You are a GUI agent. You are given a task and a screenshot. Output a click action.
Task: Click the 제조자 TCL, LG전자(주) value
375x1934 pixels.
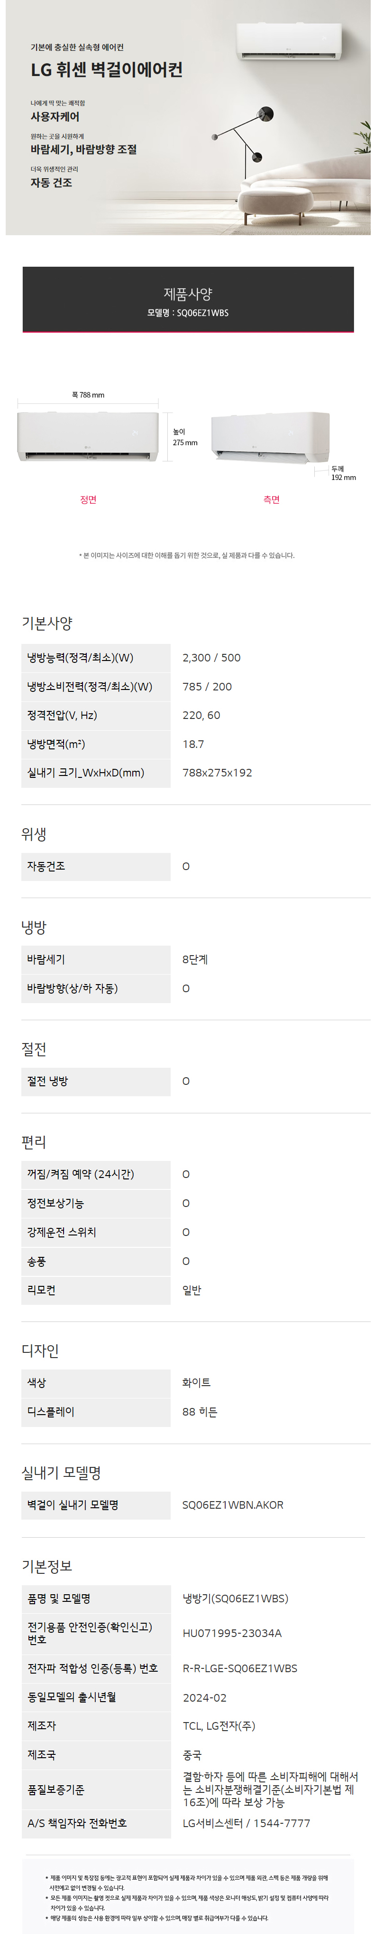pyautogui.click(x=220, y=1726)
